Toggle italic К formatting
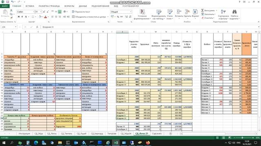Screen dimensions: 261x146 pos(22,17)
